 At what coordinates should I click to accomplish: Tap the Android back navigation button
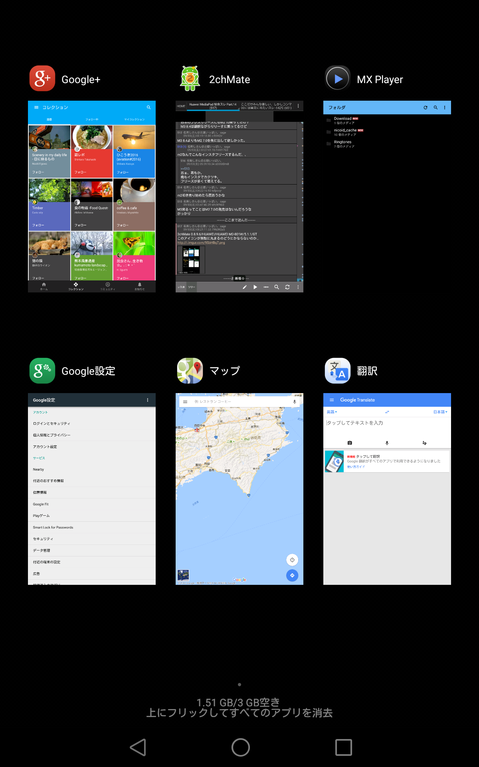138,747
